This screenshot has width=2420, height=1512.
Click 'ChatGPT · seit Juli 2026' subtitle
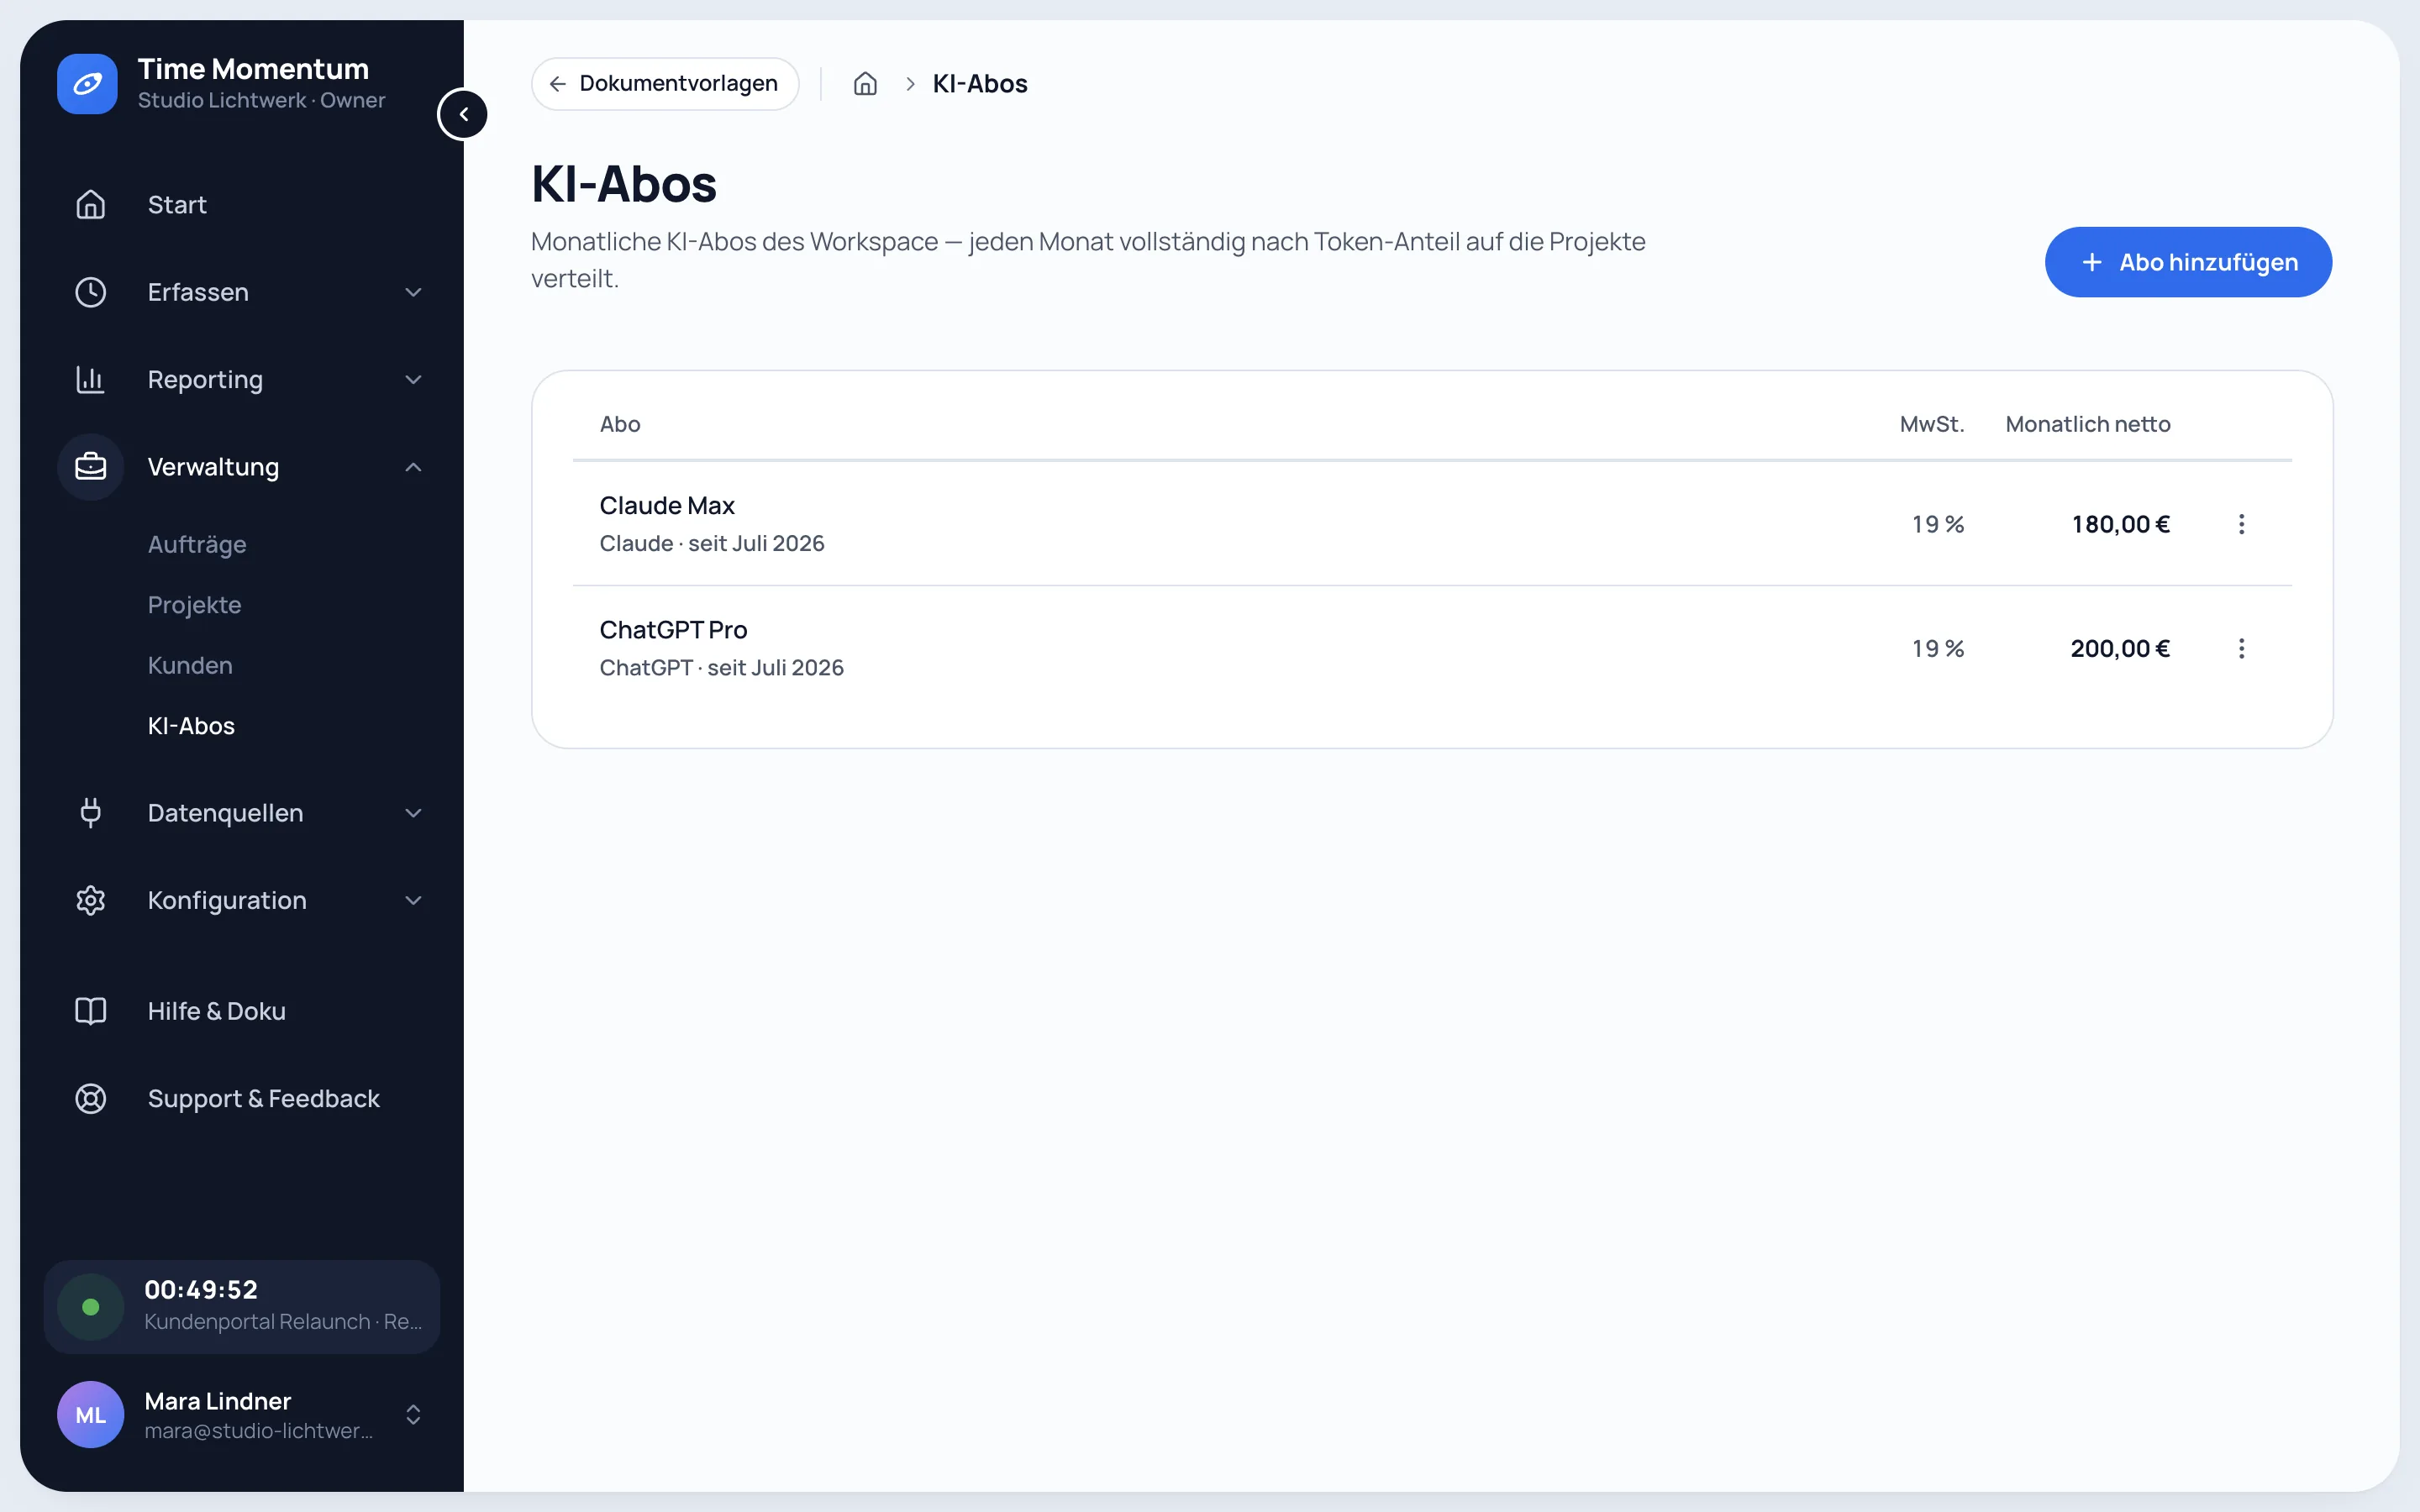[722, 667]
